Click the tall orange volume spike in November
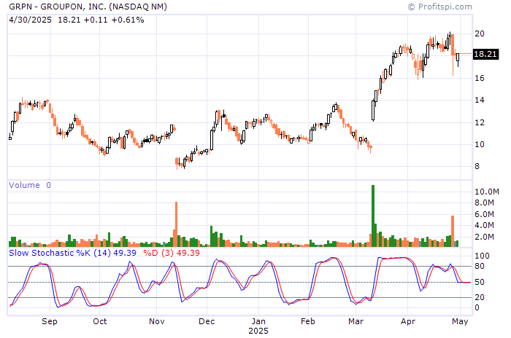 pos(177,224)
